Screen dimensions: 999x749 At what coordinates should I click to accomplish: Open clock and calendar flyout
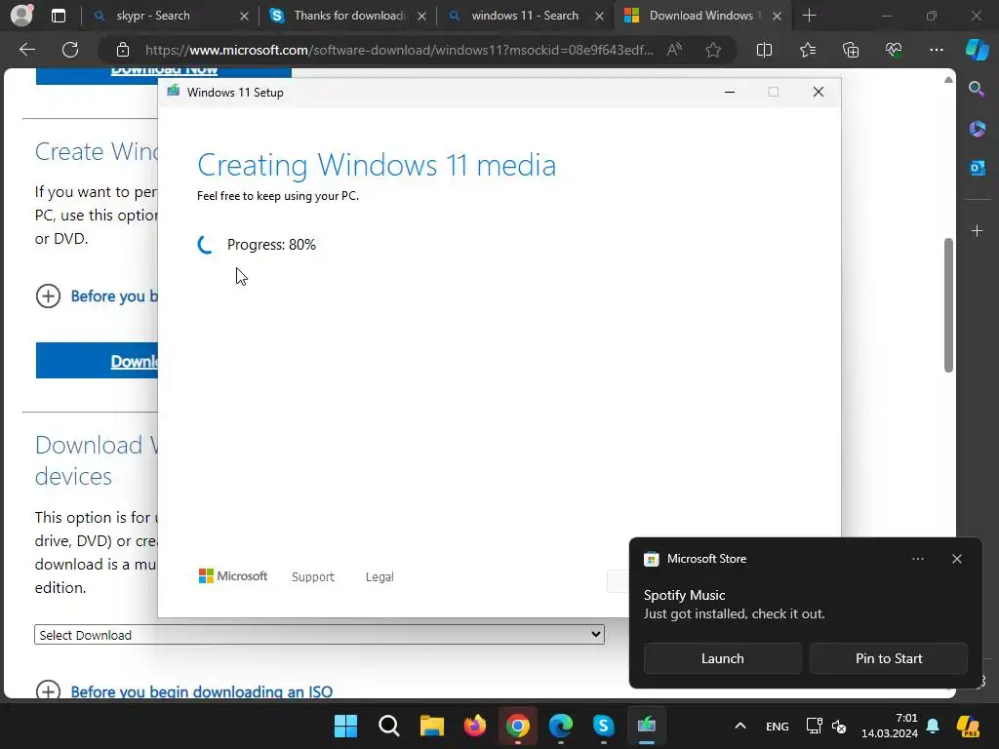pos(890,726)
